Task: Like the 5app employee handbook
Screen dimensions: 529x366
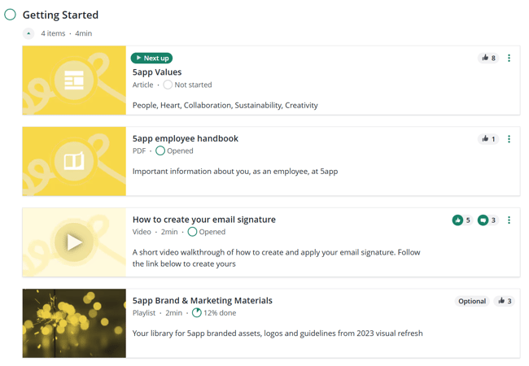Action: point(488,139)
